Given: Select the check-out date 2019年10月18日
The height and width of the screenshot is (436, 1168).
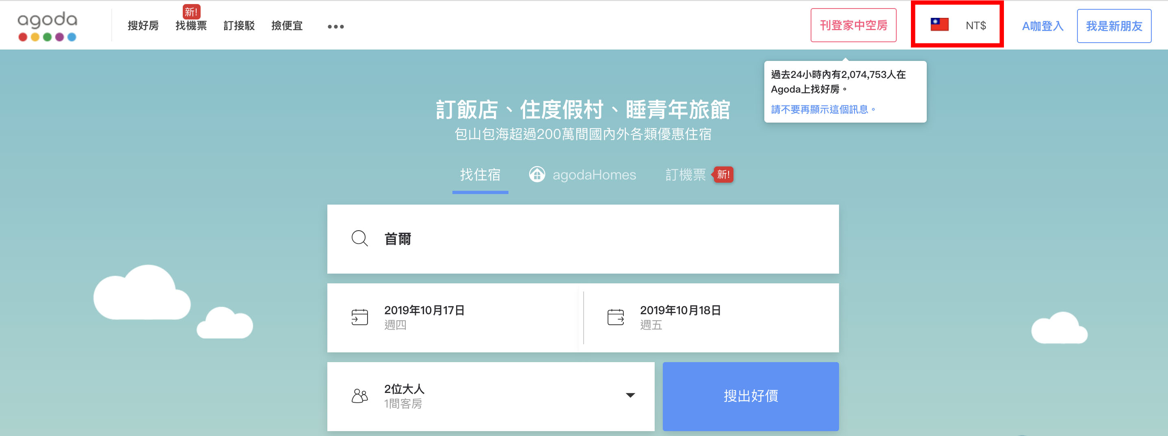Looking at the screenshot, I should click(x=680, y=311).
